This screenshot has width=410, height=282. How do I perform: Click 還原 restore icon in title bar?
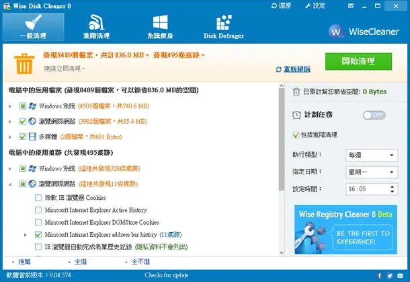click(274, 6)
